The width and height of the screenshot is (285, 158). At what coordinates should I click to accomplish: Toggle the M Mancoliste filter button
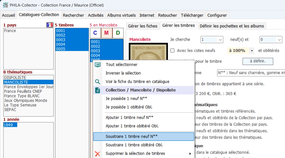[x=106, y=33]
